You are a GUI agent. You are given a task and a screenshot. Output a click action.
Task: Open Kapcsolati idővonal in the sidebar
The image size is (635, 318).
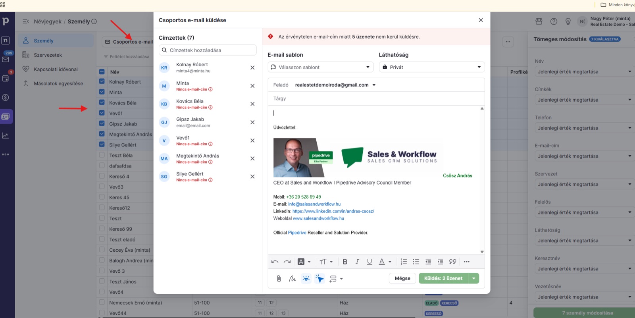click(56, 69)
